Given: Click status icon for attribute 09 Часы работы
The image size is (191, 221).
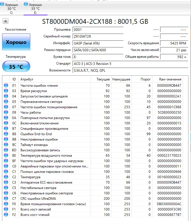Looking at the screenshot, I should click(6, 112).
